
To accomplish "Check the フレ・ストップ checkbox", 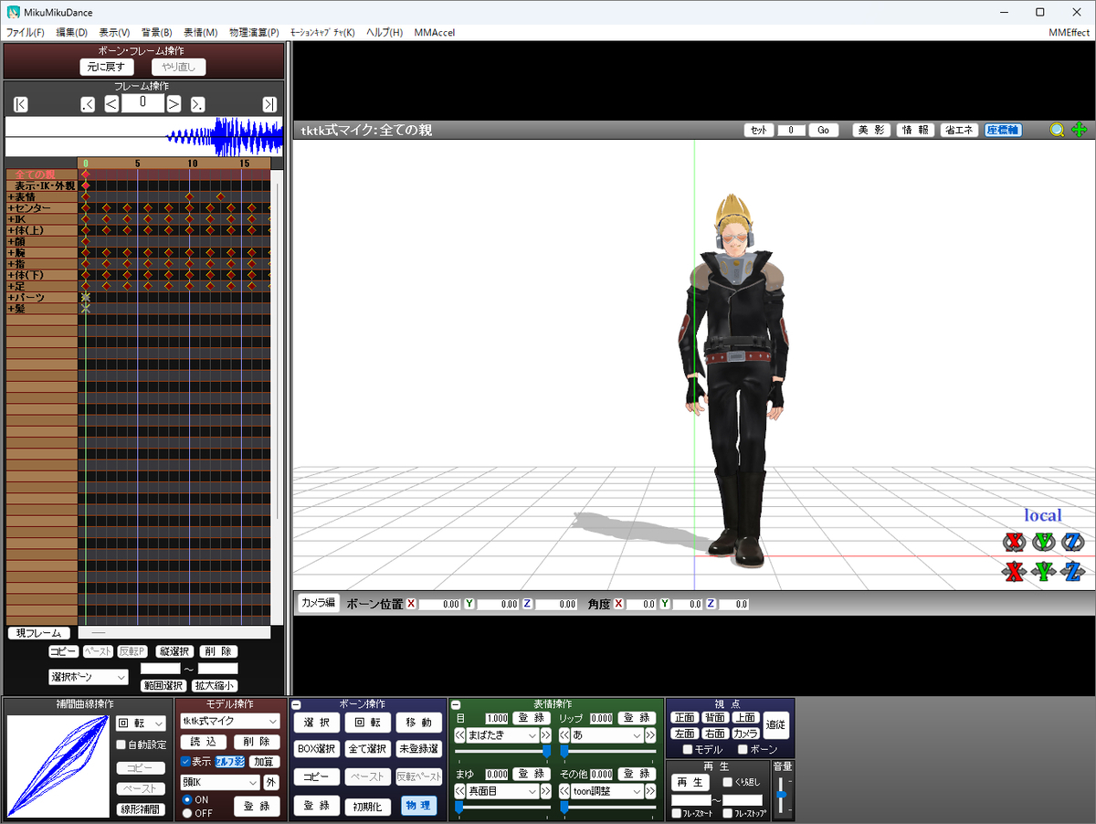I will pyautogui.click(x=727, y=813).
